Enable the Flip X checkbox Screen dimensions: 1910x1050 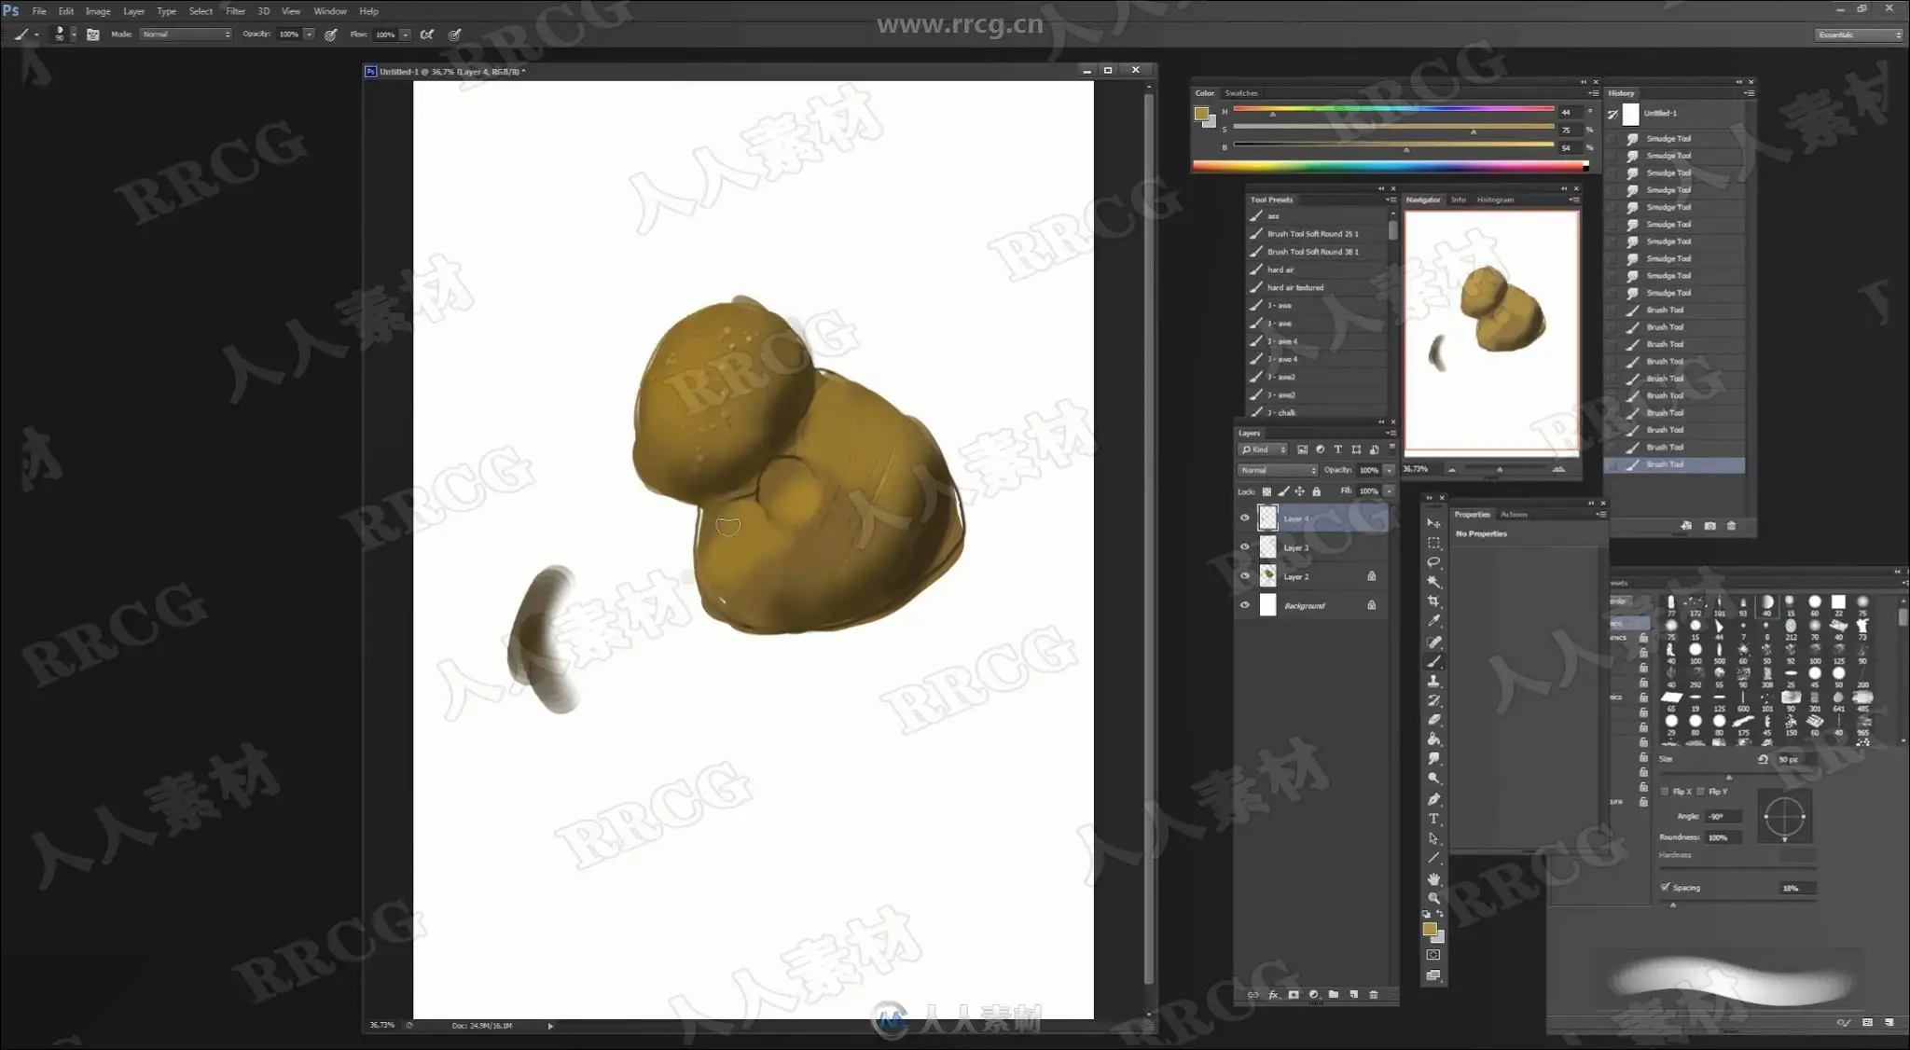coord(1666,791)
